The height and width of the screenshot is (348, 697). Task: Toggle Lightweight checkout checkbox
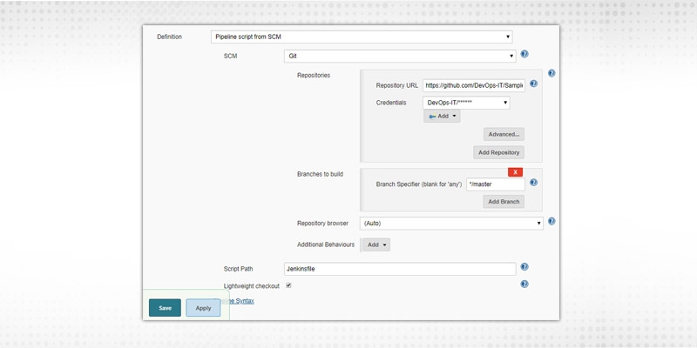288,285
